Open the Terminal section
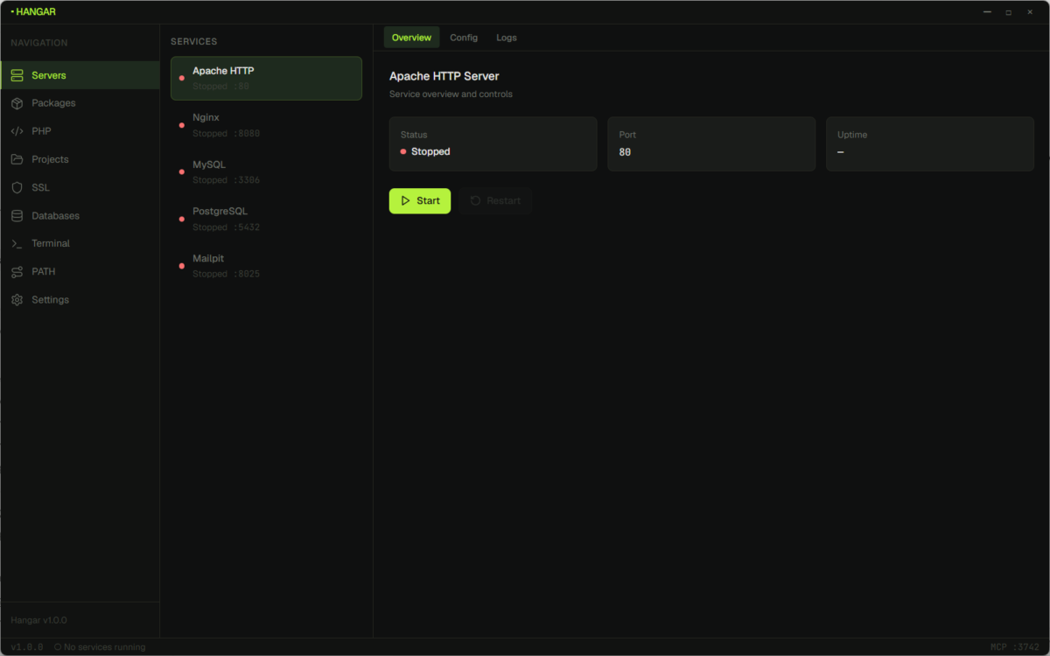Viewport: 1050px width, 656px height. point(80,243)
